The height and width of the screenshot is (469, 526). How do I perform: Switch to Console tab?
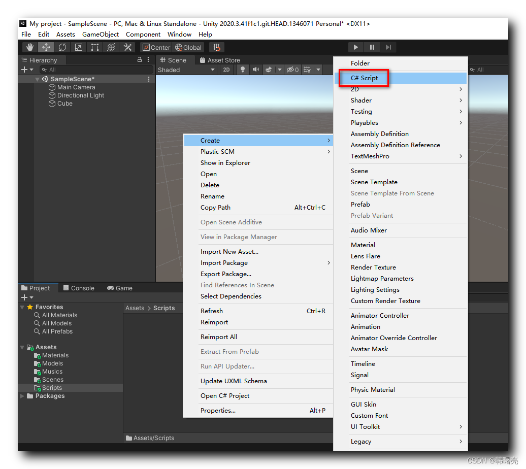click(x=79, y=288)
